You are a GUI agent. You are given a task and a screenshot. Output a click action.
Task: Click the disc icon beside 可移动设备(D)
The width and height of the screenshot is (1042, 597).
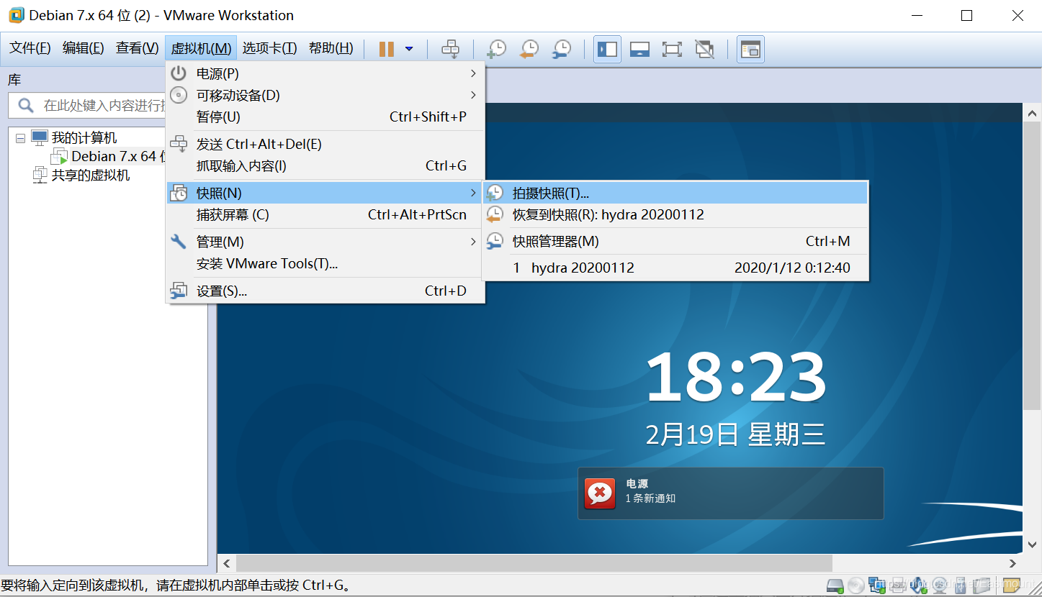tap(178, 95)
